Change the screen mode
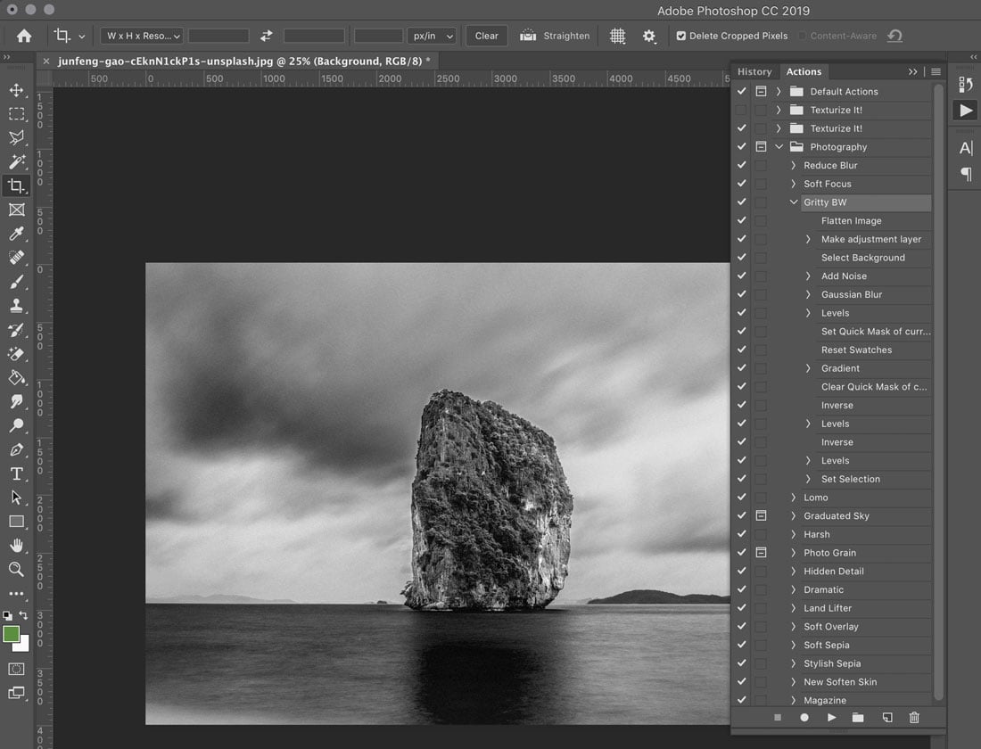Viewport: 981px width, 749px height. pyautogui.click(x=16, y=693)
